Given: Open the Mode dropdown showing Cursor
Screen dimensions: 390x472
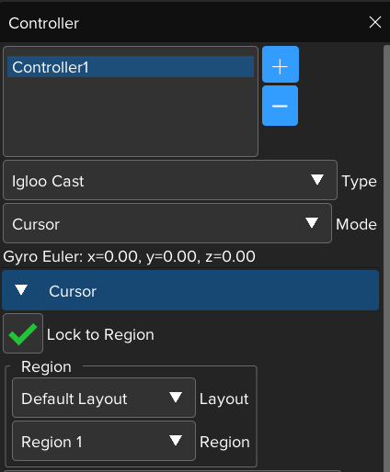Looking at the screenshot, I should [167, 223].
